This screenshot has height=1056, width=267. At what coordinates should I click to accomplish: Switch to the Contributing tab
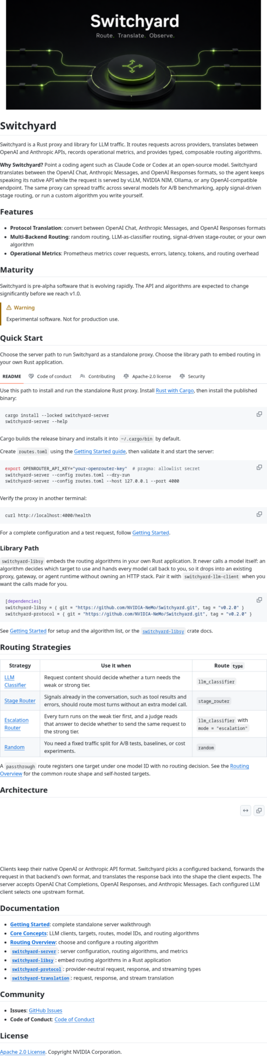click(97, 376)
